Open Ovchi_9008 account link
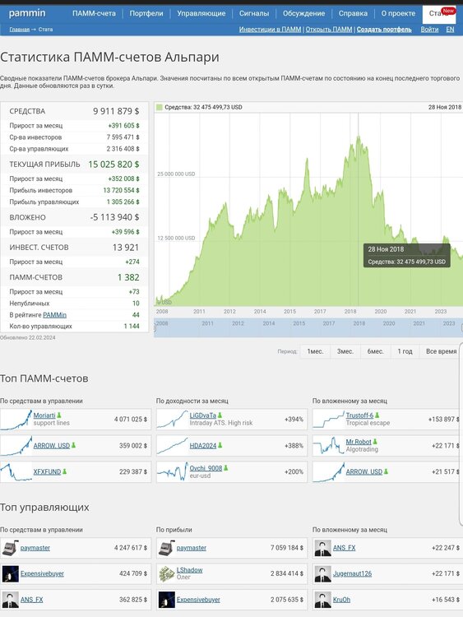The width and height of the screenshot is (463, 617). point(206,468)
